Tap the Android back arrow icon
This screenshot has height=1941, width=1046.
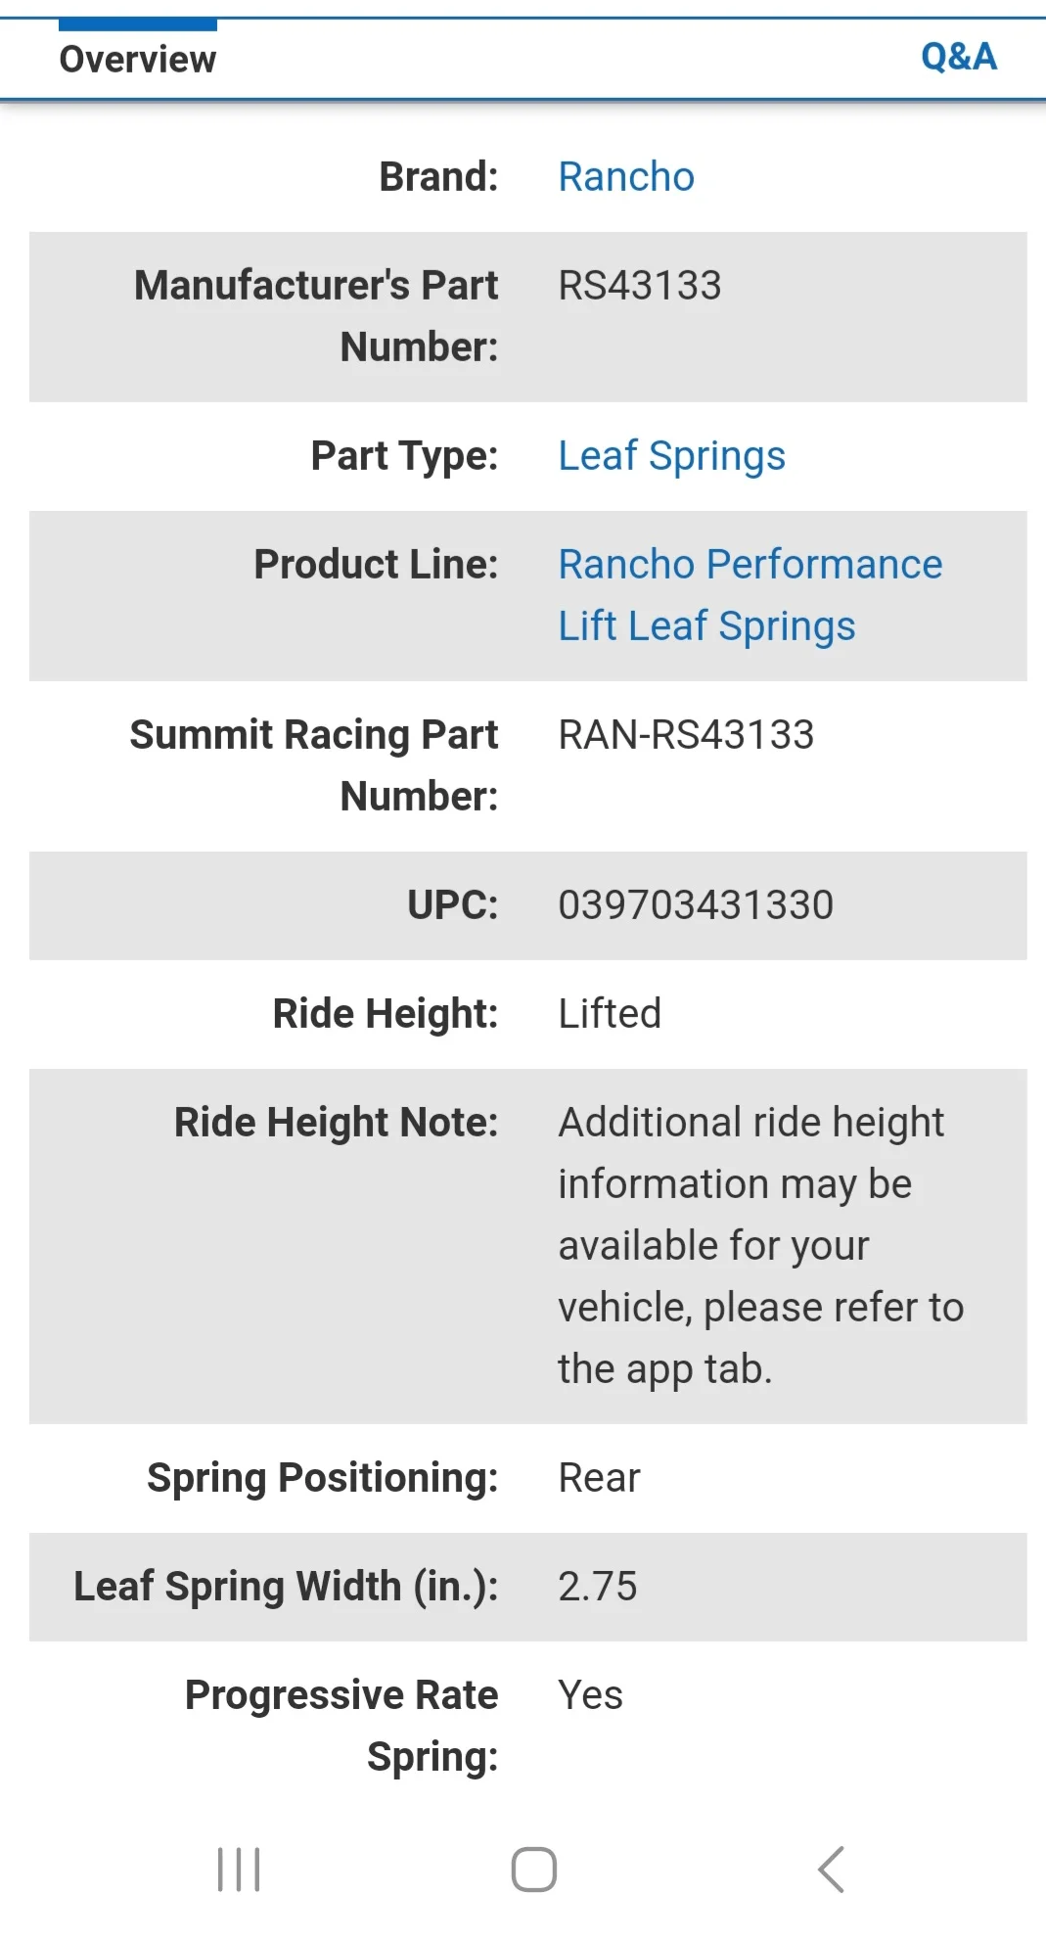831,1870
